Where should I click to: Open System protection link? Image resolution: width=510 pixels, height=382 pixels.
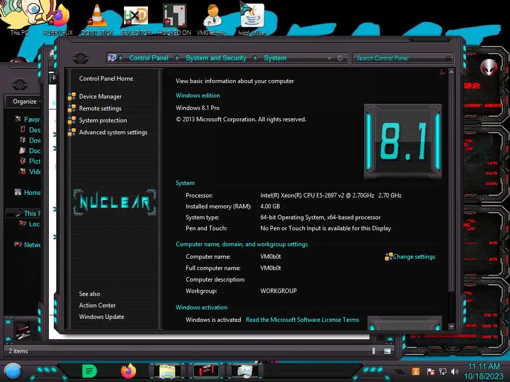click(103, 120)
